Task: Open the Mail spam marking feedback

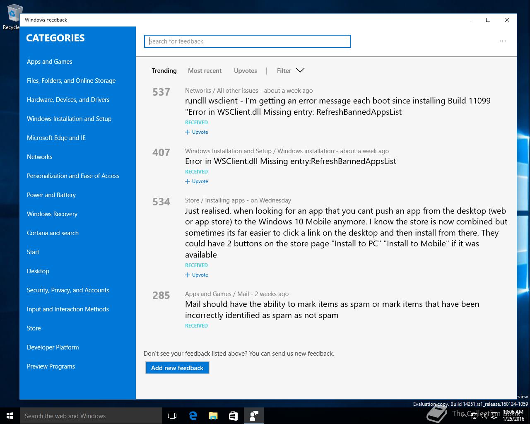Action: (x=332, y=310)
